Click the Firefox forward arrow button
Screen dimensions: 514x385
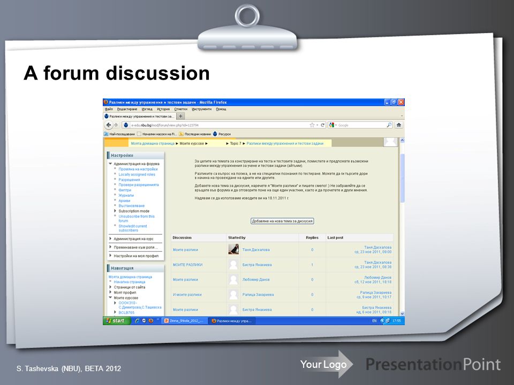[116, 125]
